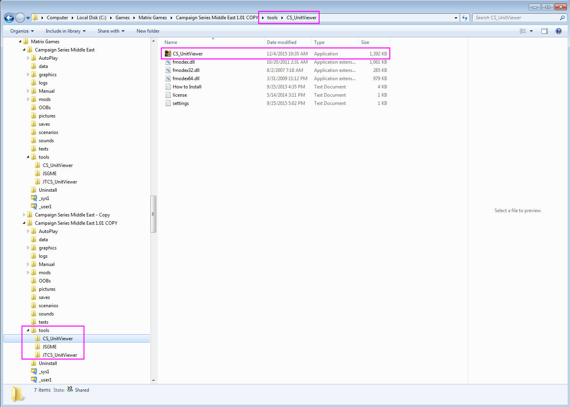Open the Include in library dropdown
The image size is (570, 407).
pyautogui.click(x=66, y=31)
